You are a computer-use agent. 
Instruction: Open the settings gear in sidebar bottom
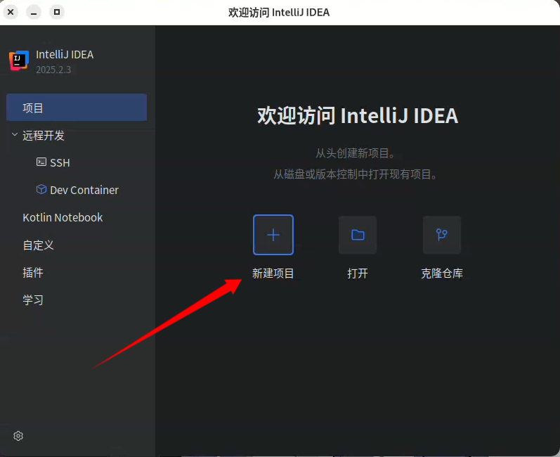point(18,436)
